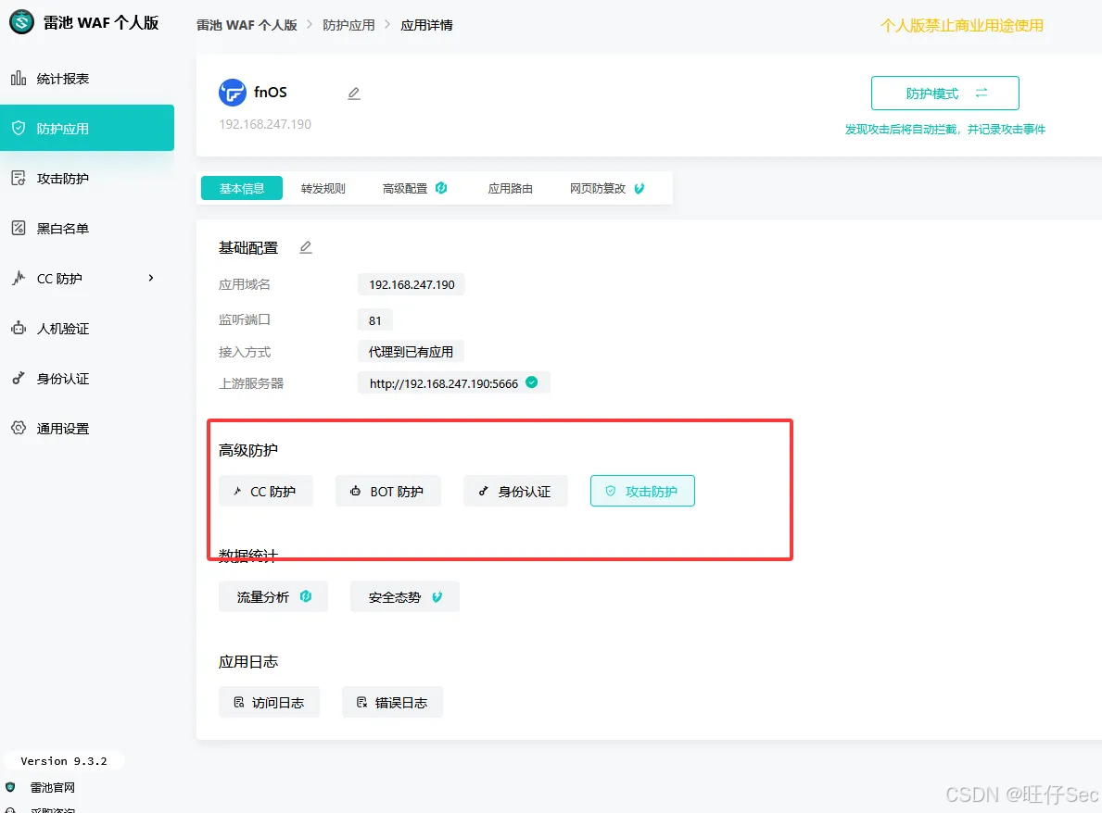Open 通用设置 in the sidebar

coord(87,429)
